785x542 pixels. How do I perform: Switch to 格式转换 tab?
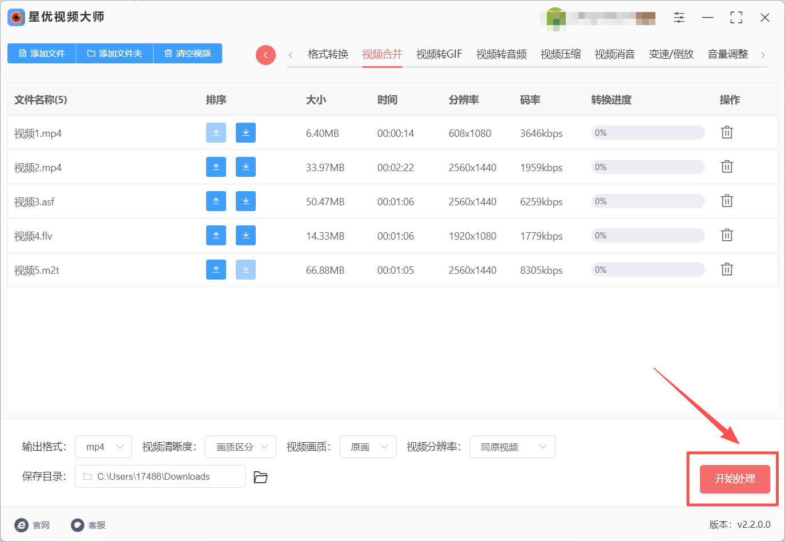[328, 54]
